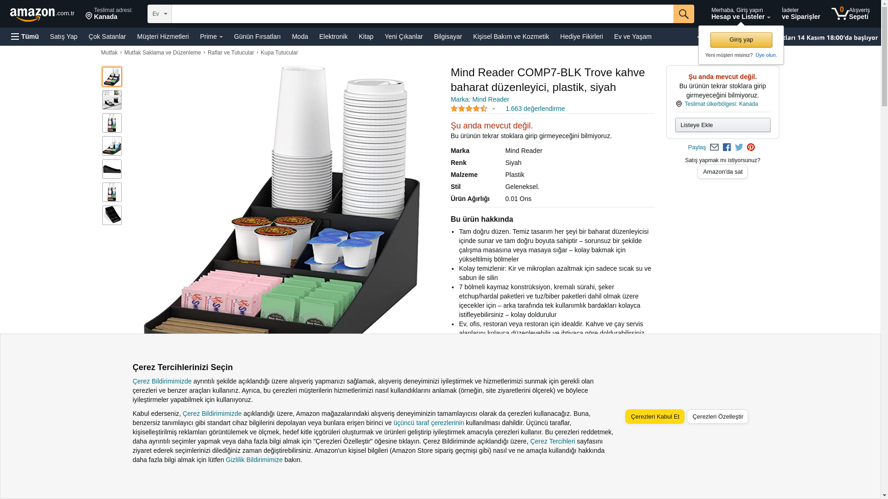Open the Elektronik navigation item

coord(333,37)
